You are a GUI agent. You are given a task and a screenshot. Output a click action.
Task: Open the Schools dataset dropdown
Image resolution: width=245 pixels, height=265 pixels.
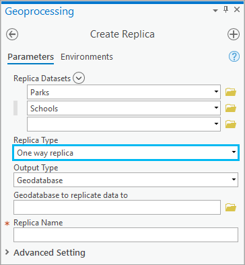coord(216,107)
